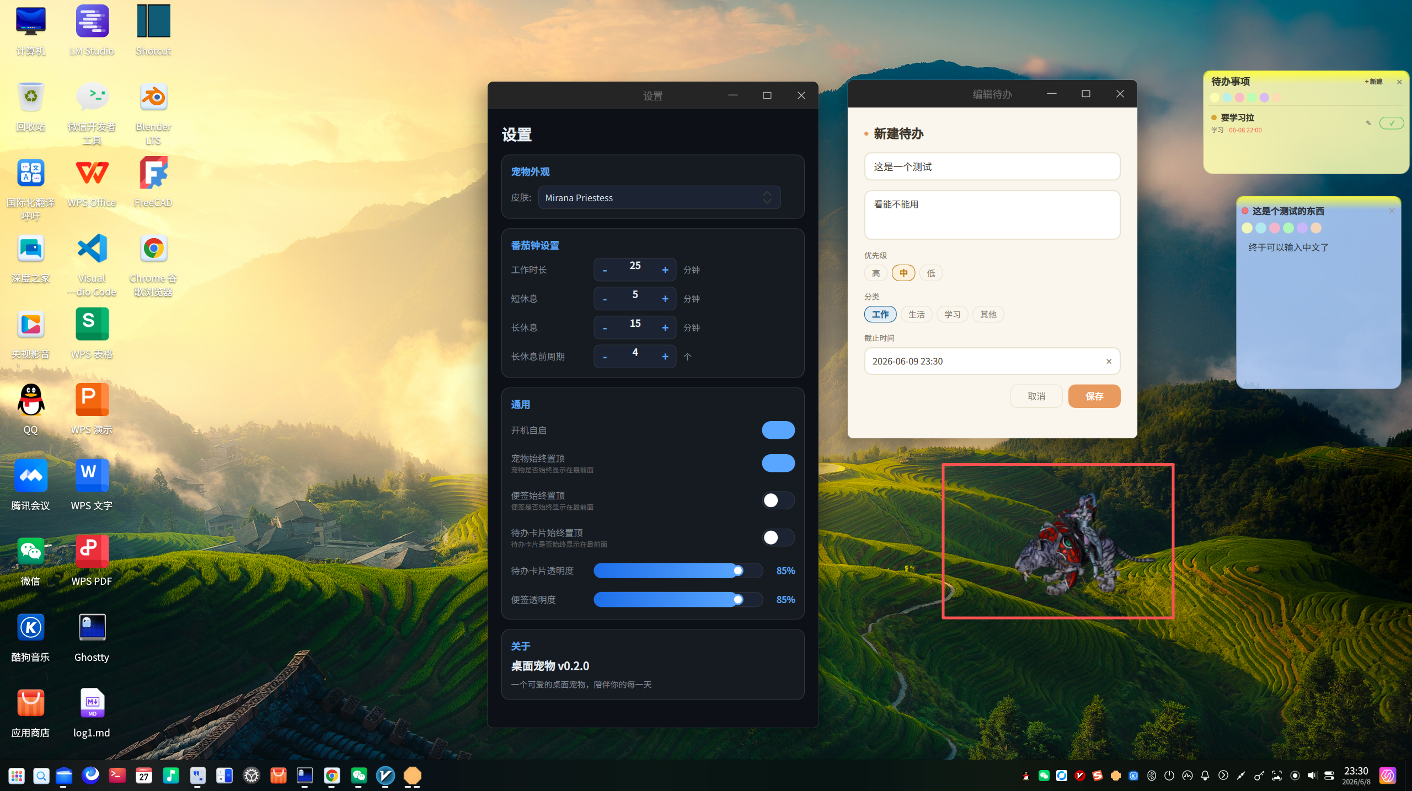The image size is (1412, 791).
Task: Decrease 长休息前周期 with the minus button
Action: [x=605, y=357]
